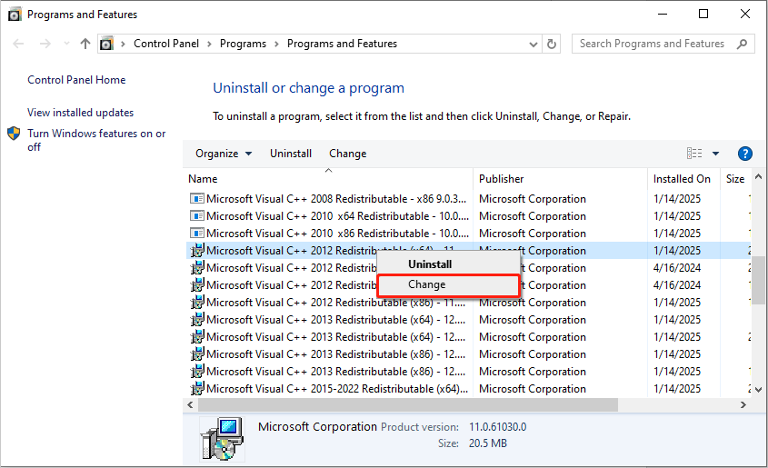Click the vertical scrollbar up arrow

758,176
